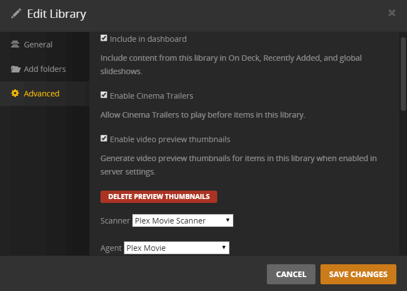This screenshot has width=407, height=291.
Task: Expand the Agent dropdown
Action: coord(176,248)
